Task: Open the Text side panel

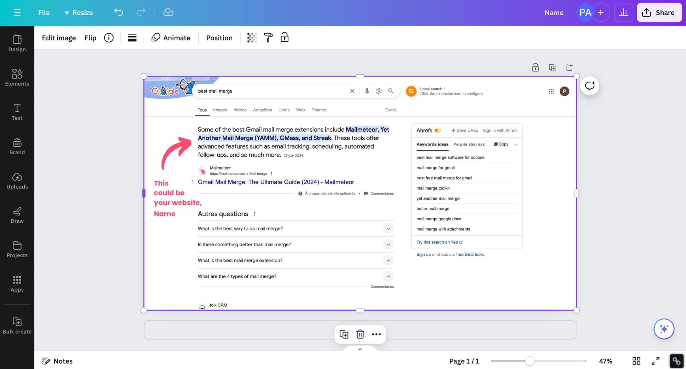Action: coord(17,112)
